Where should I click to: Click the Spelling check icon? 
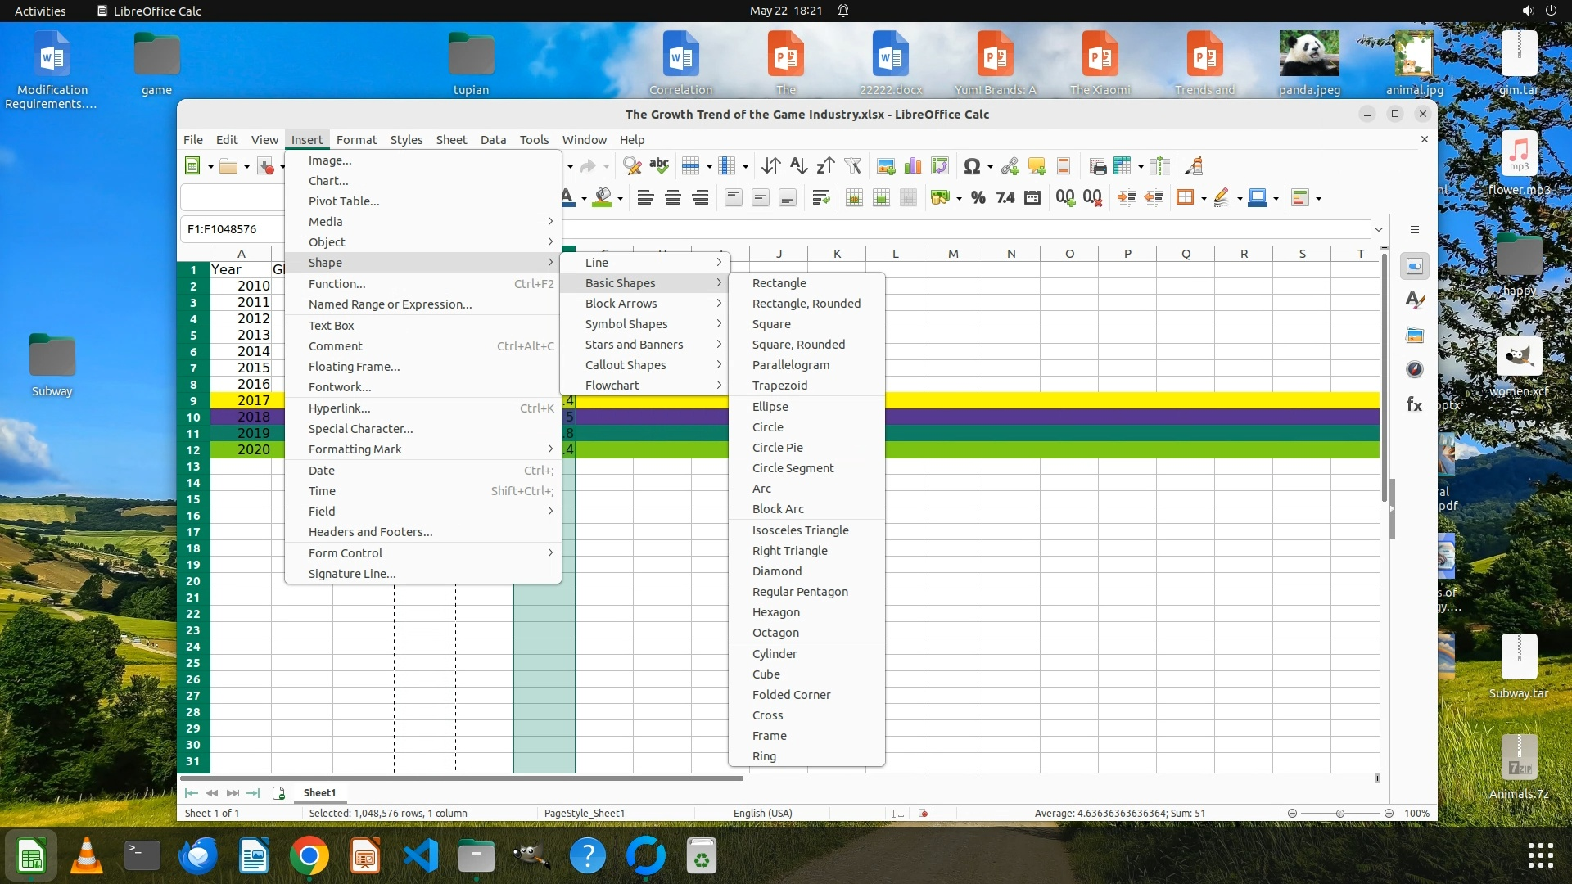[x=659, y=166]
